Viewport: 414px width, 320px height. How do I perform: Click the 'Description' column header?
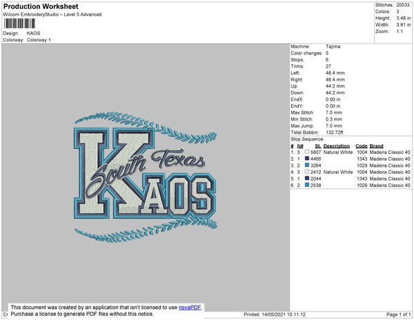[x=337, y=146]
